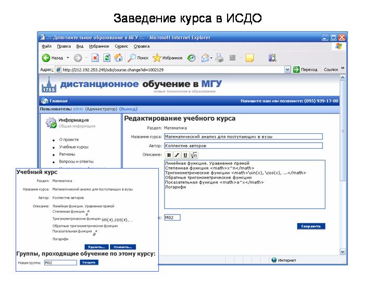The image size is (375, 281).
Task: Click the Выход logout link
Action: 128,109
